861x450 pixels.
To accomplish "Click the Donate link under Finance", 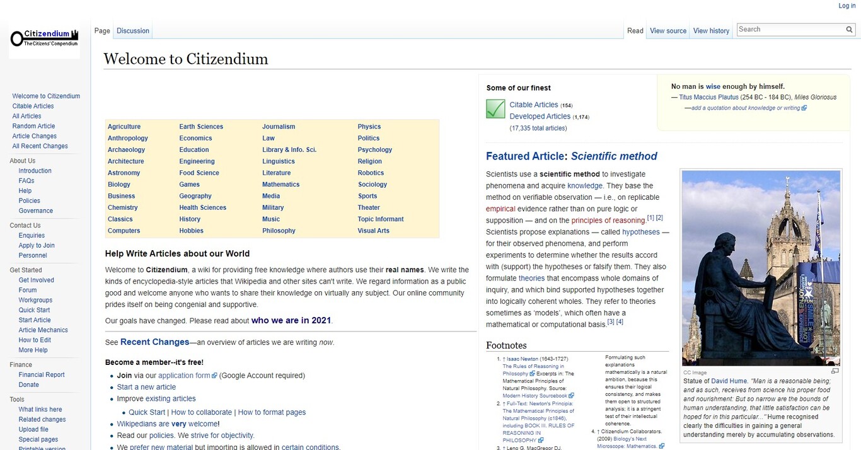I will pos(28,384).
